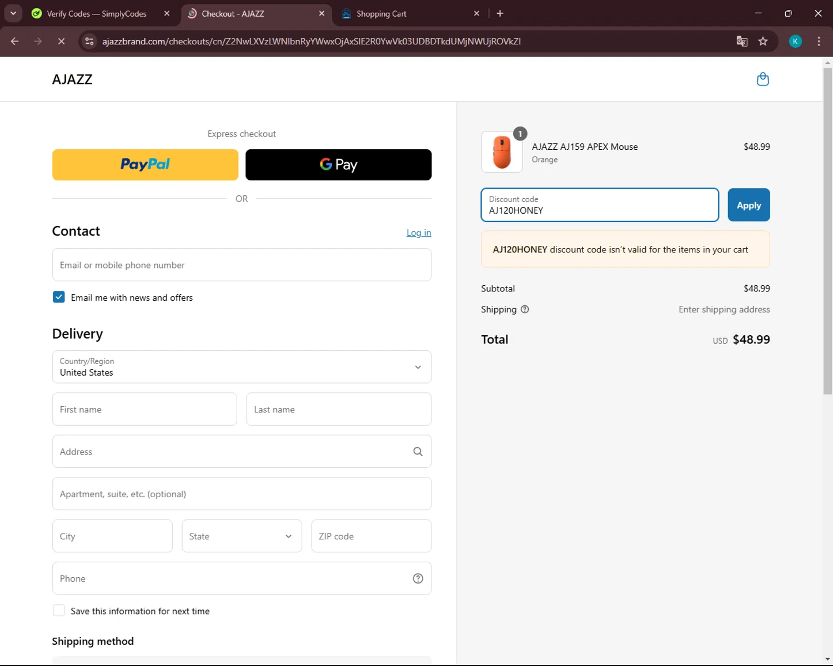The image size is (833, 666).
Task: Stop page loading with the X button
Action: point(61,41)
